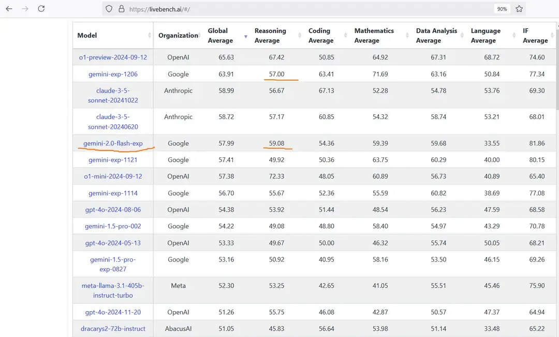Select the IF Average column header text
The width and height of the screenshot is (559, 337).
click(x=535, y=35)
